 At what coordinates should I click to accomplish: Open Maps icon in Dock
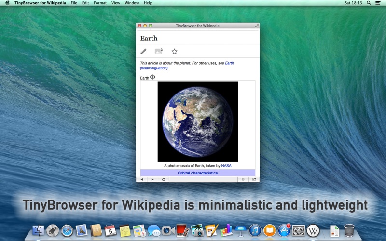coord(139,231)
